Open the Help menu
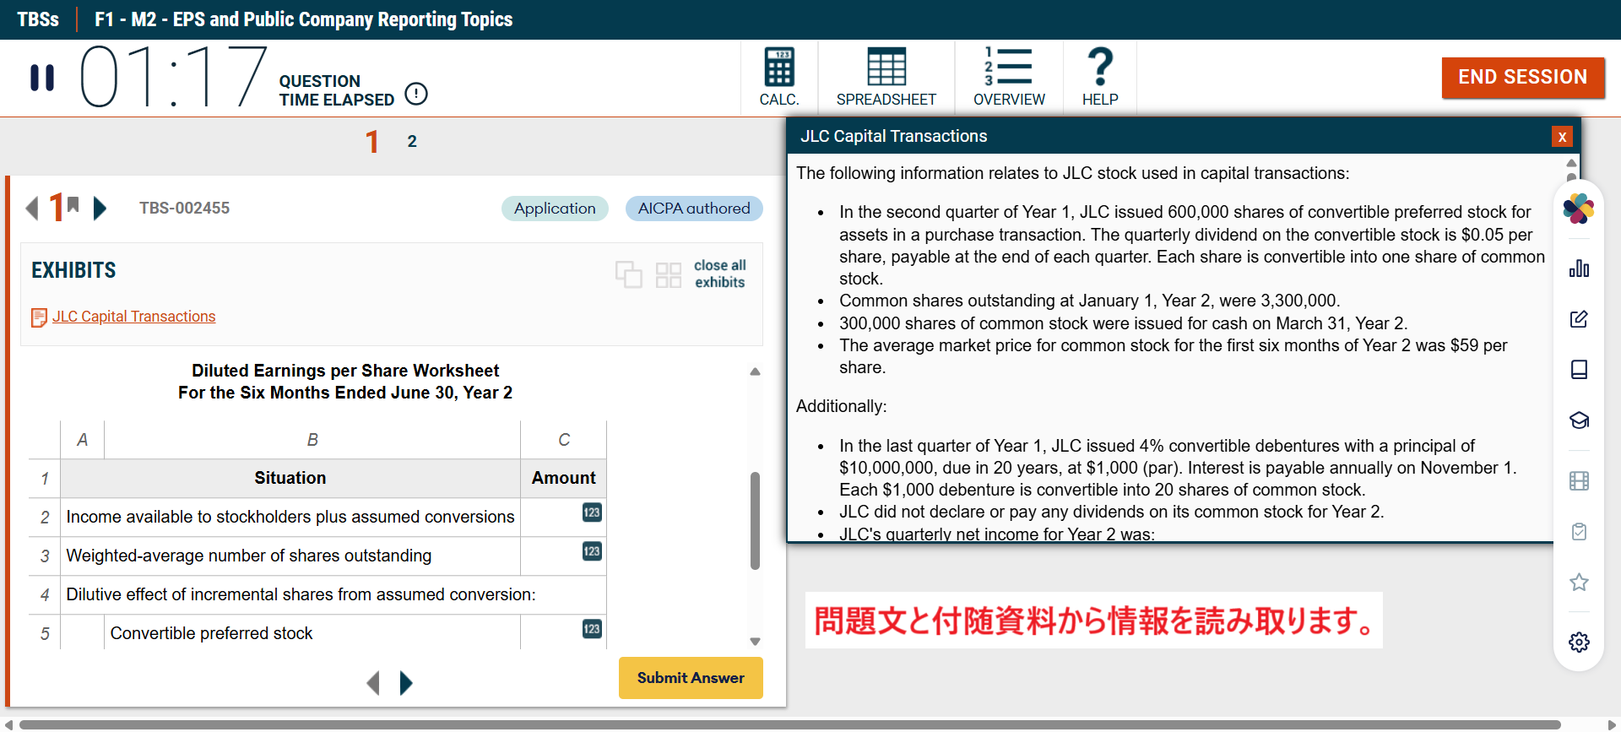 [x=1099, y=78]
